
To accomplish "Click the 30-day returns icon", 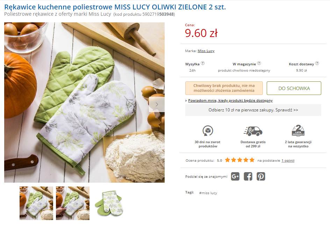I will (208, 131).
